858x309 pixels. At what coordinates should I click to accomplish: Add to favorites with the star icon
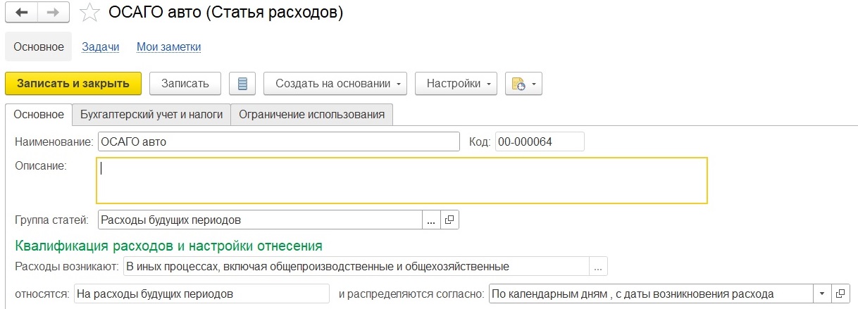click(89, 13)
